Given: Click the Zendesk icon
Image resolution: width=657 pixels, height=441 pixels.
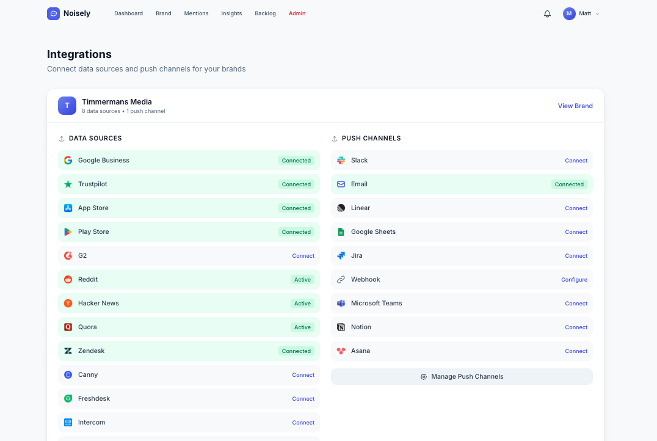Looking at the screenshot, I should (68, 351).
